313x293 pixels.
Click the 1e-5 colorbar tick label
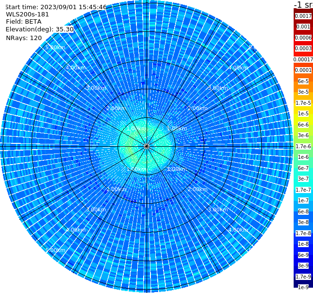click(x=303, y=113)
